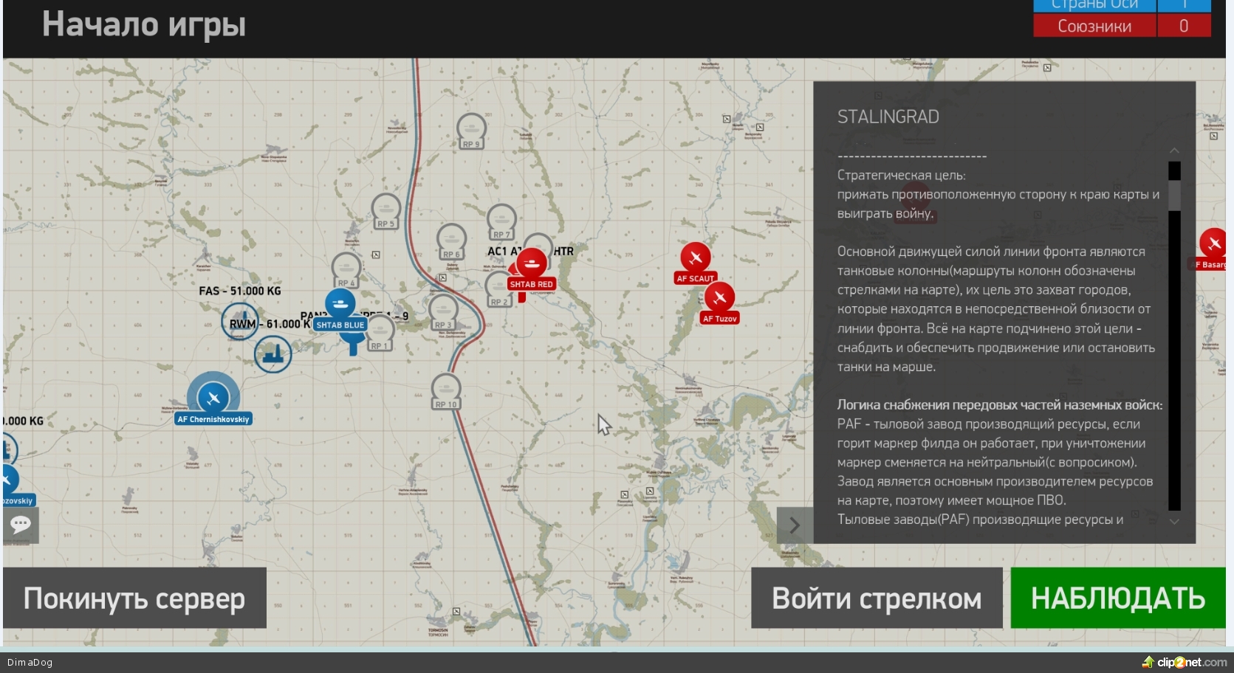Select the RP 1 tank waypoint marker
Viewport: 1234px width, 673px height.
pyautogui.click(x=380, y=333)
